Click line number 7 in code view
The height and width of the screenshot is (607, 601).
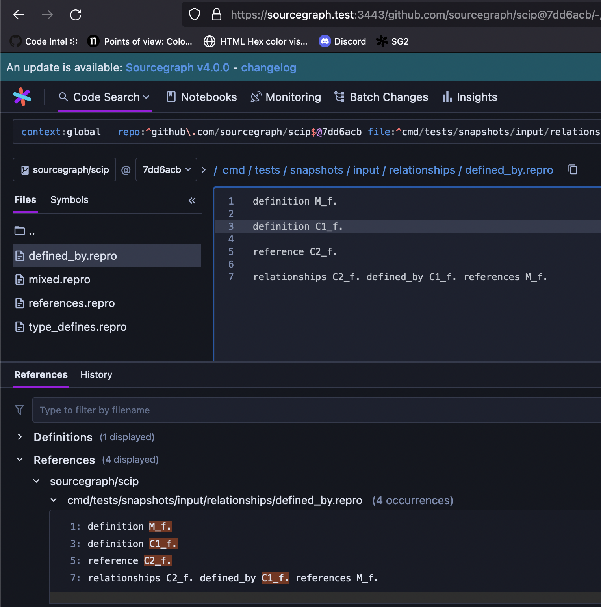pos(231,277)
